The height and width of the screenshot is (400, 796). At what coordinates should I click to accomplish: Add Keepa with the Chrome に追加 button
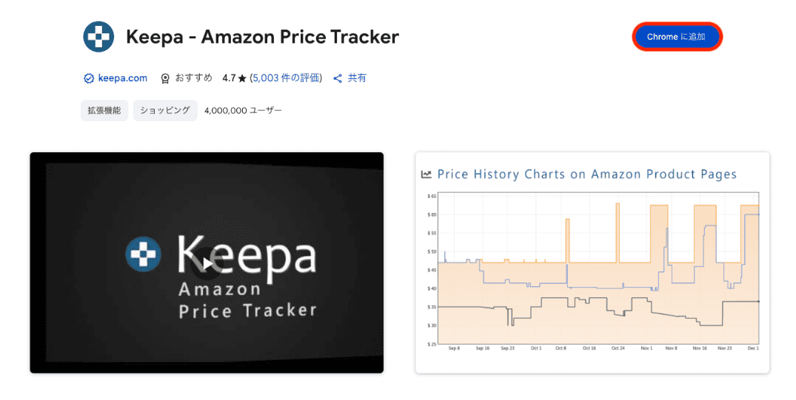676,37
